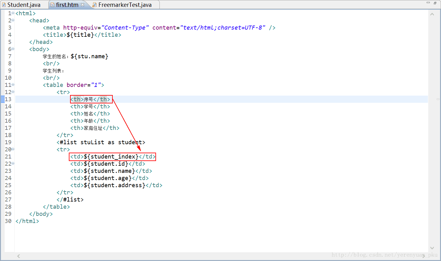Collapse the body fold at line 6
Screen dimensions: 441x261
13,49
